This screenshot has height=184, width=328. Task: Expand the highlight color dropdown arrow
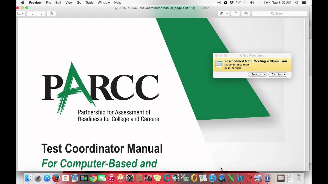coord(227,13)
